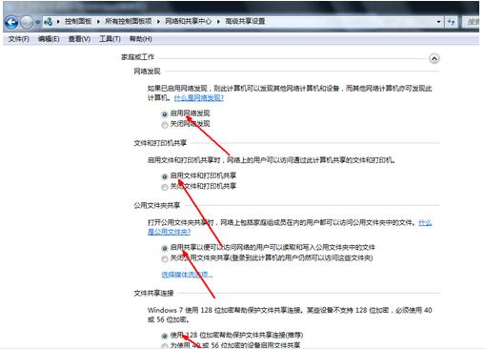The width and height of the screenshot is (485, 349).
Task: Open the 查看(V) menu
Action: point(79,39)
